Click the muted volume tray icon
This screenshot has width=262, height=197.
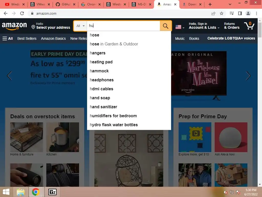226,192
